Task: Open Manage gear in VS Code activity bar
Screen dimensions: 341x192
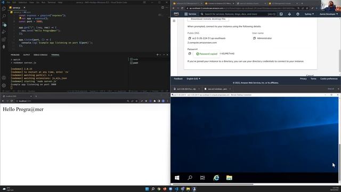Action: coord(4,85)
